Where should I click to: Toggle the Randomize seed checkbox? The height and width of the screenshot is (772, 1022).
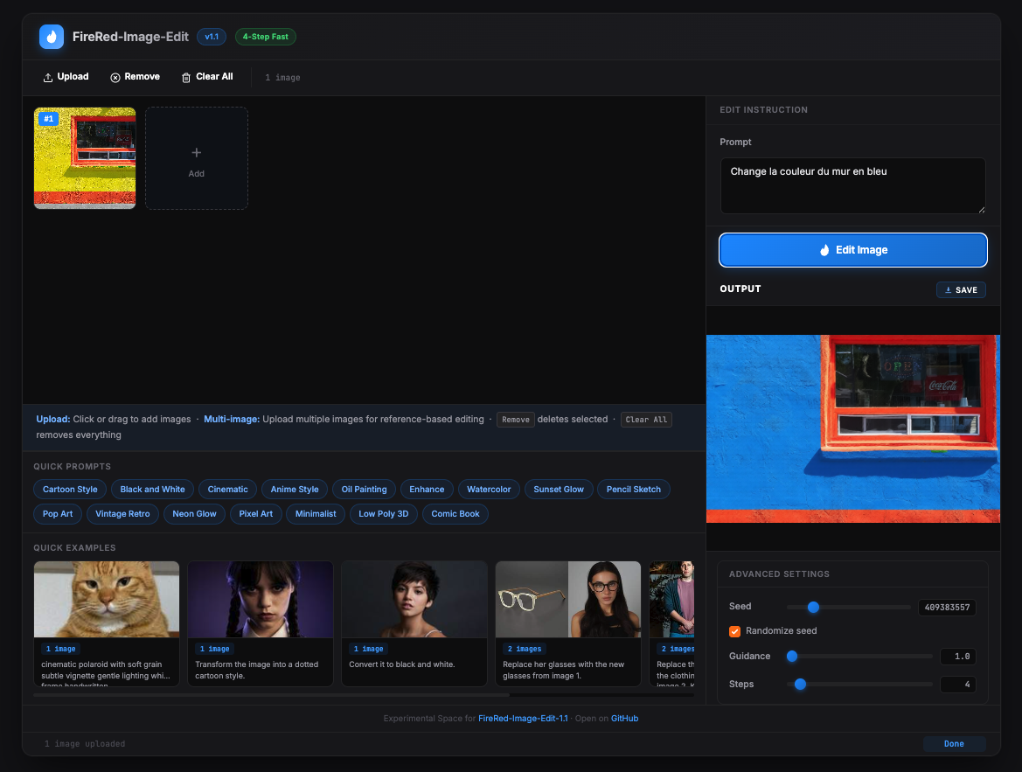[x=734, y=631]
